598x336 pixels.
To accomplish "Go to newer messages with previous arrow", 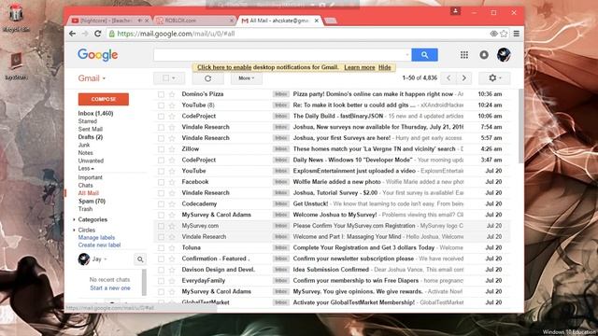I will (448, 78).
